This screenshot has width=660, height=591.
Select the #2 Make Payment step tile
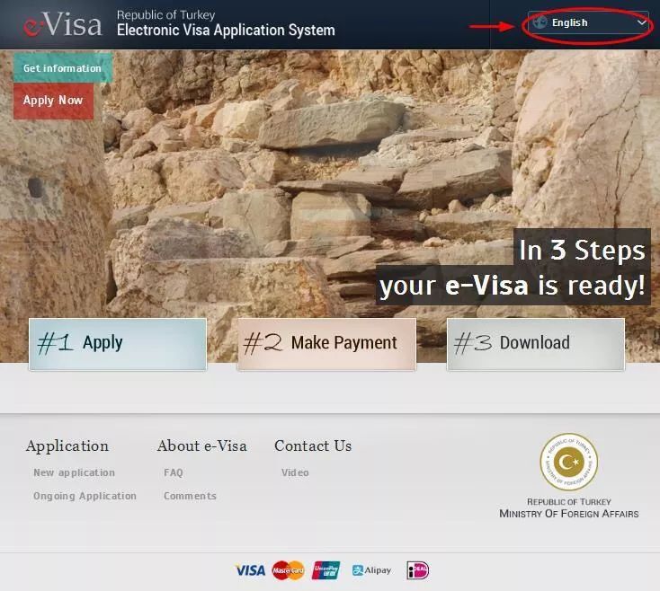click(326, 344)
